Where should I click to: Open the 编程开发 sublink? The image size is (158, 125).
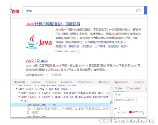pyautogui.click(x=74, y=46)
